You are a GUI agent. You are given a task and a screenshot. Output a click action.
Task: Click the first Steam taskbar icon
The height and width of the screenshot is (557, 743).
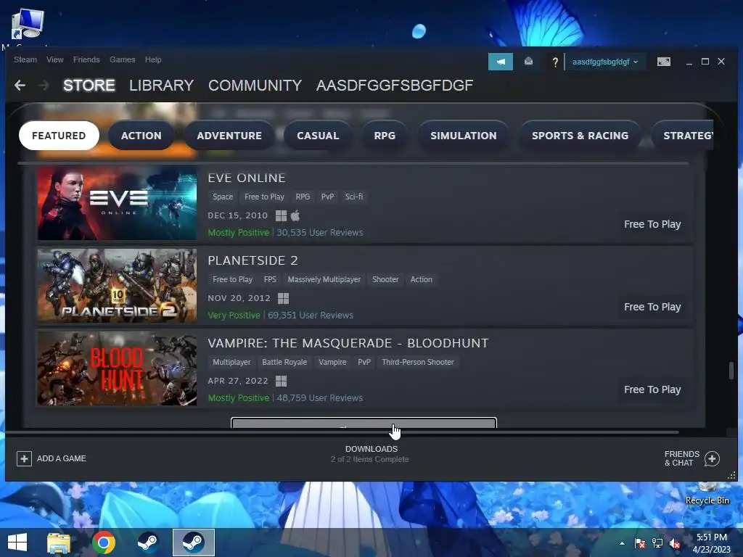tap(148, 542)
